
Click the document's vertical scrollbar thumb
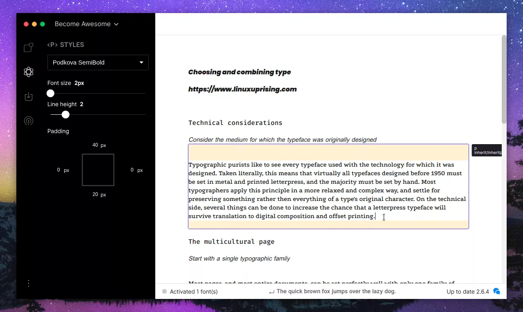504,80
